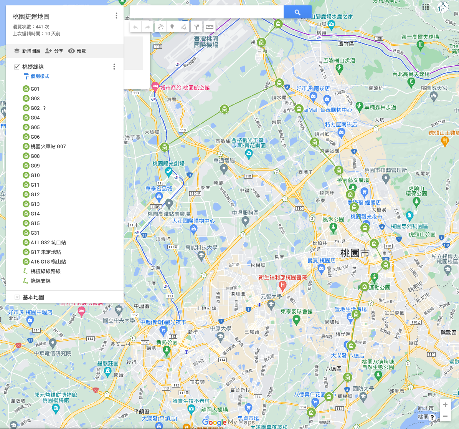Open the map help question mark
The width and height of the screenshot is (459, 429).
tap(432, 417)
